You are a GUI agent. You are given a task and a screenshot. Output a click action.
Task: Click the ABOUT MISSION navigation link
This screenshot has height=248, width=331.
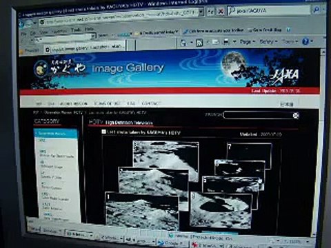tap(74, 104)
